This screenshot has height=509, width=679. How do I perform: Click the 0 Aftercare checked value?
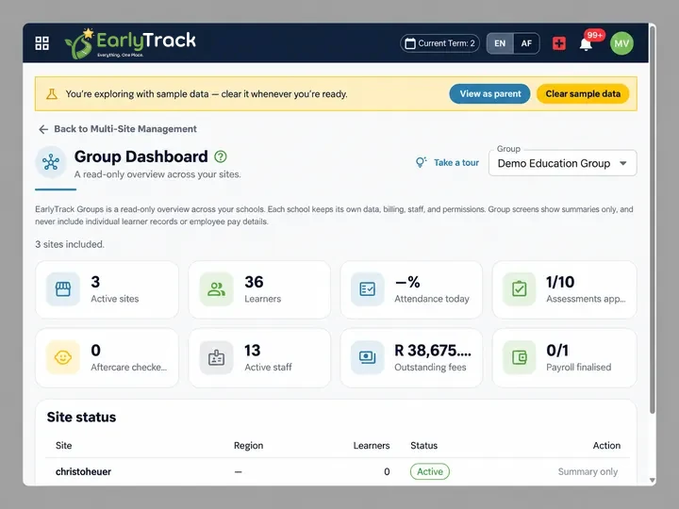(x=95, y=351)
